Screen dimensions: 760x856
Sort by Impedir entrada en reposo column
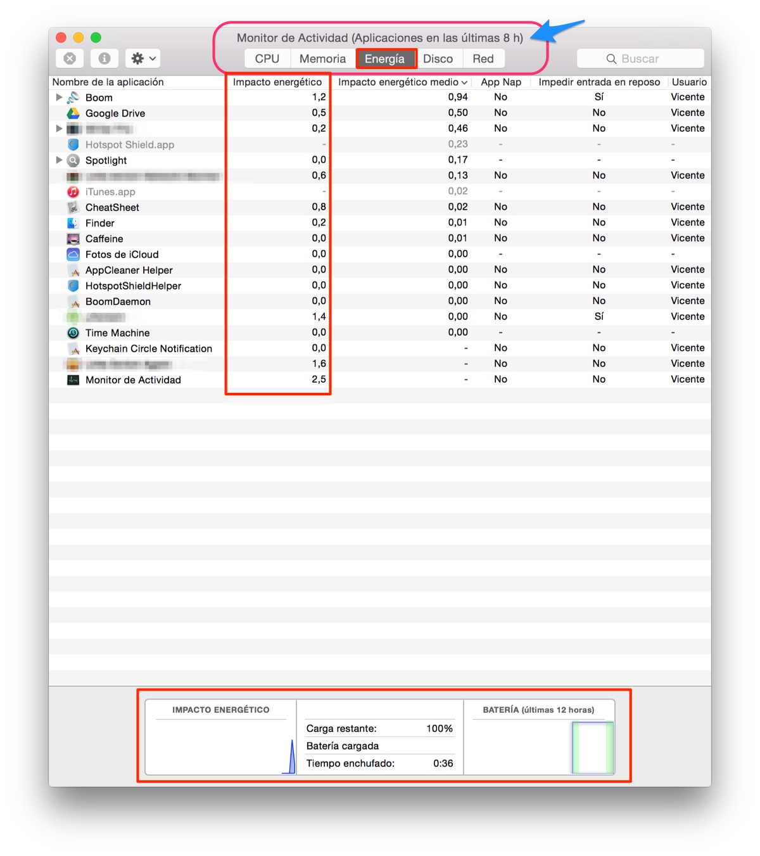pos(599,82)
